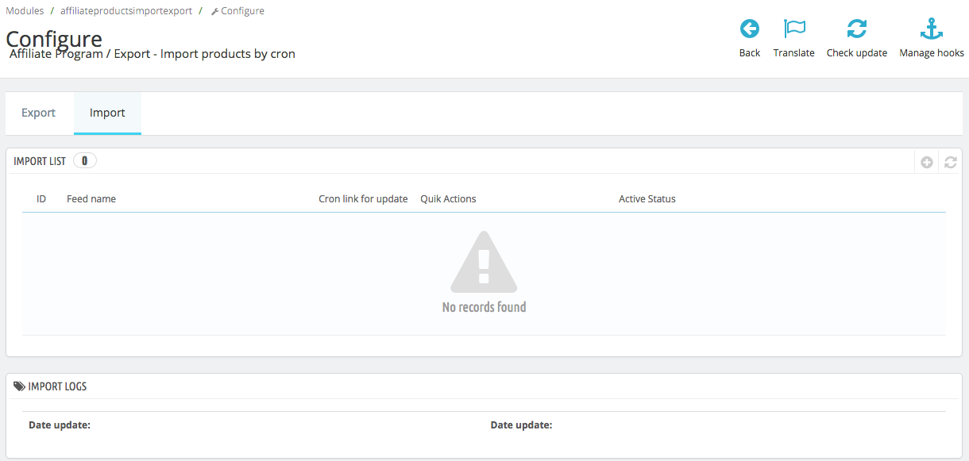Click the warning triangle icon
The width and height of the screenshot is (969, 461).
tap(484, 263)
